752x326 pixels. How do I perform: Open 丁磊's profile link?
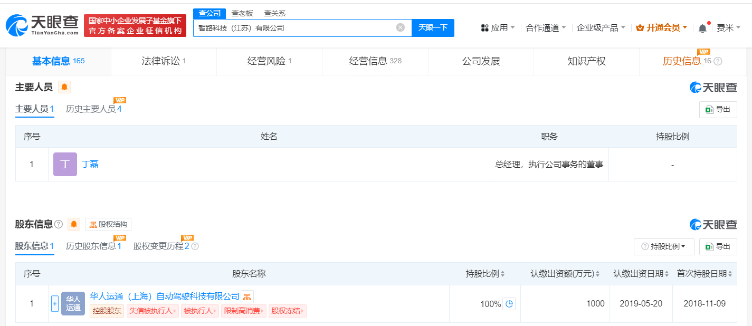(x=90, y=164)
